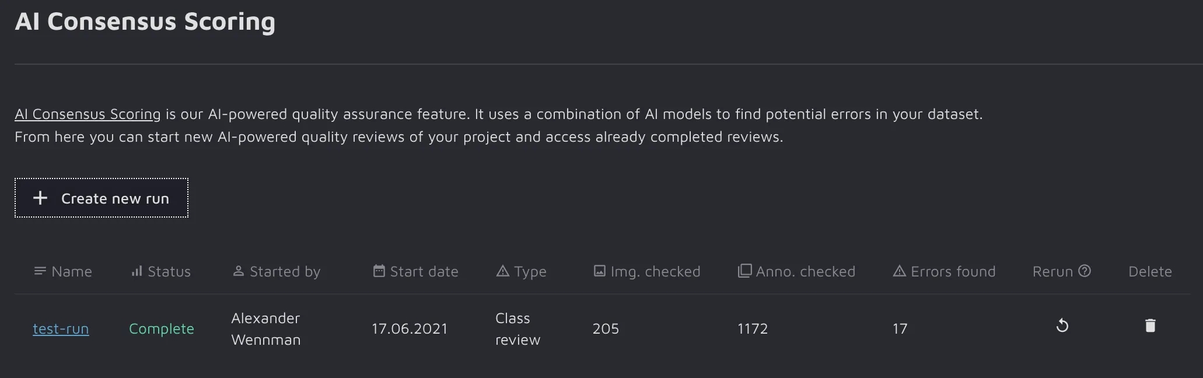The width and height of the screenshot is (1203, 378).
Task: Click the Status column bar-chart icon
Action: pyautogui.click(x=137, y=271)
